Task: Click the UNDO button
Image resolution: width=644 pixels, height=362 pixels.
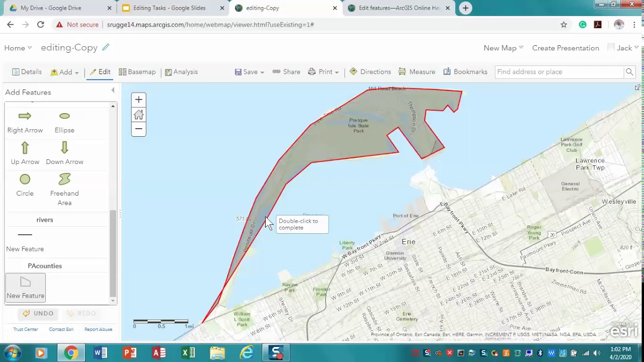Action: [x=38, y=313]
